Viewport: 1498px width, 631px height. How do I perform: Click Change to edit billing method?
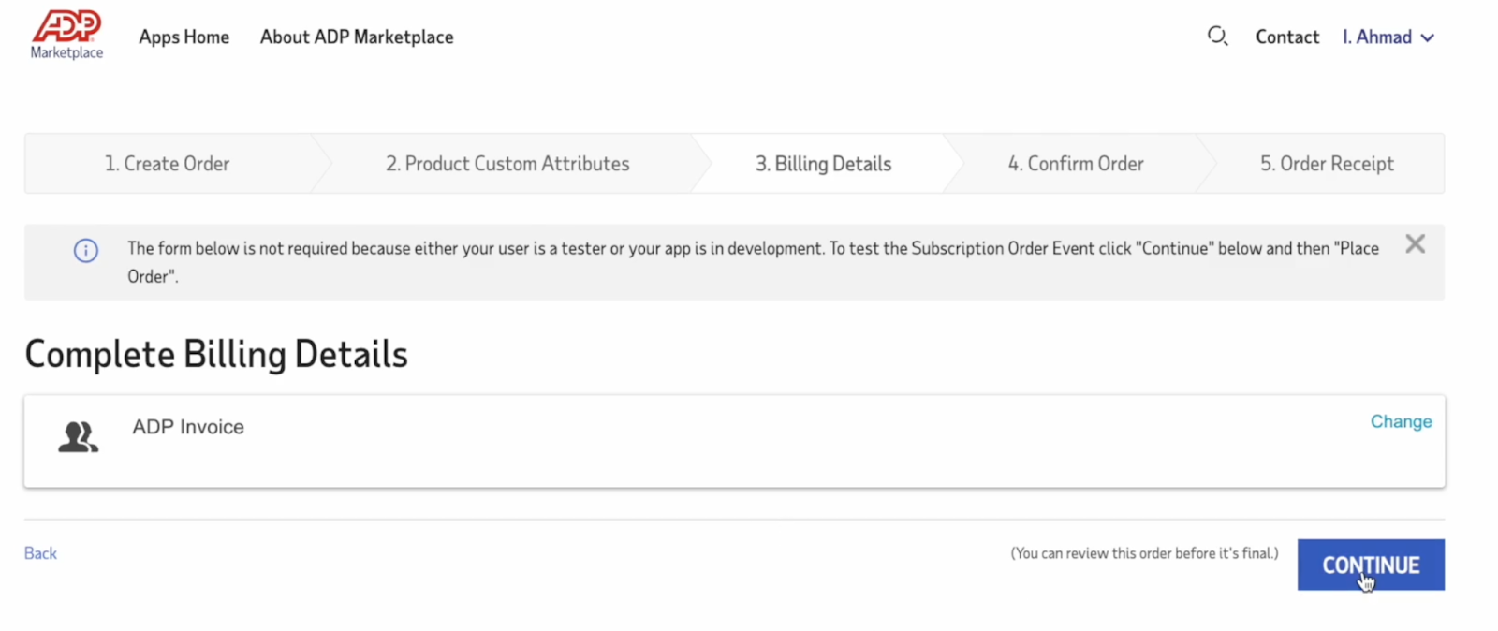pyautogui.click(x=1401, y=421)
